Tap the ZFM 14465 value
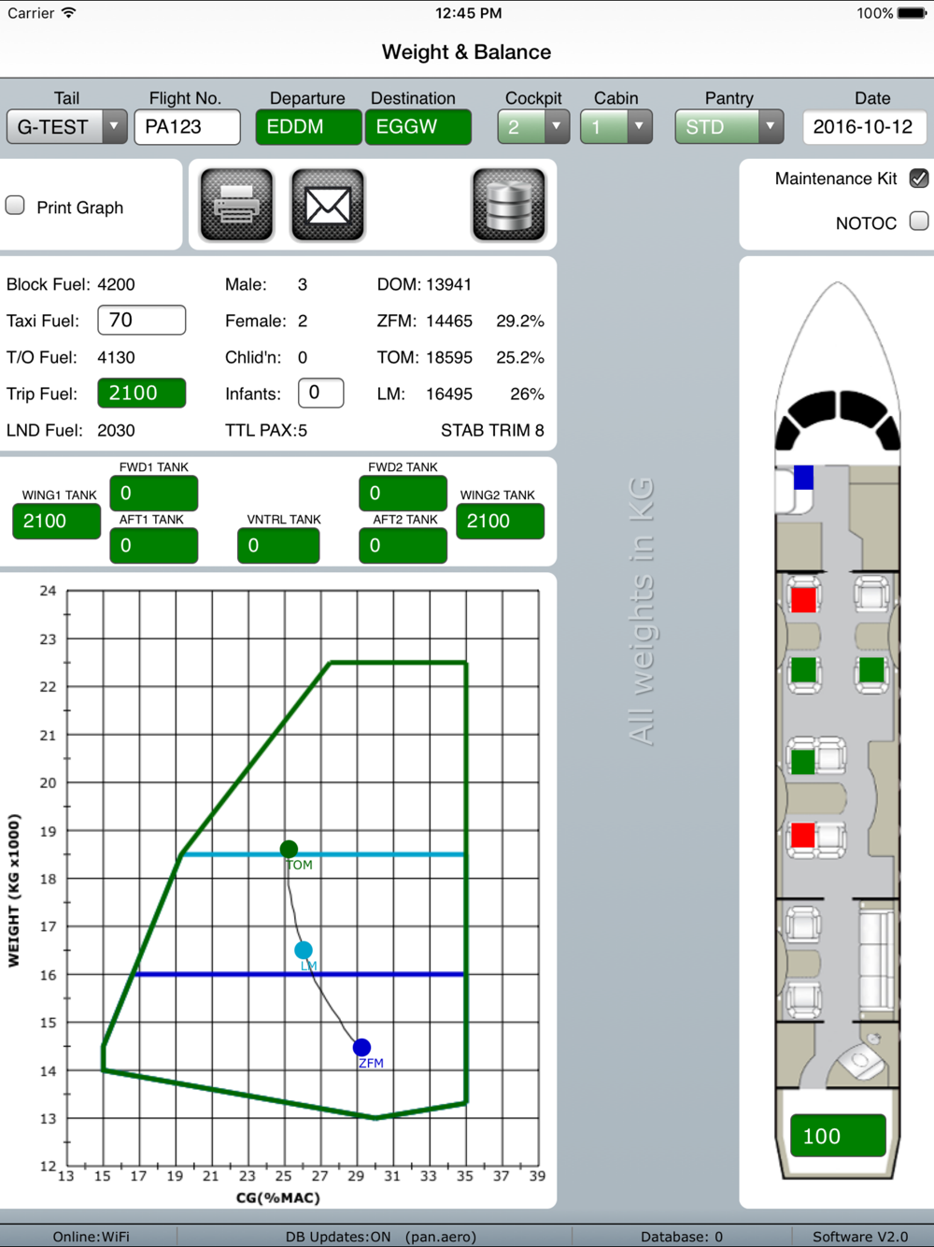The height and width of the screenshot is (1247, 934). pos(449,321)
